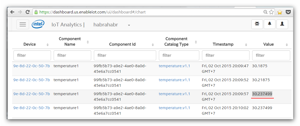The width and height of the screenshot is (300, 126).
Task: Open the hamburger navigation menu
Action: pos(23,24)
